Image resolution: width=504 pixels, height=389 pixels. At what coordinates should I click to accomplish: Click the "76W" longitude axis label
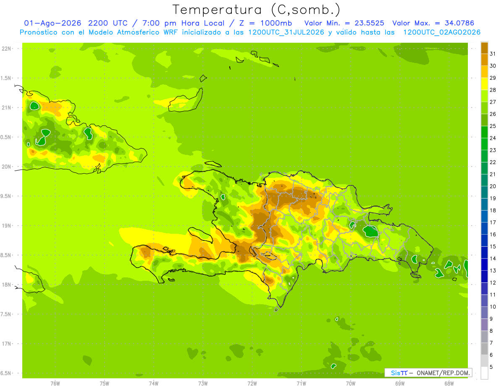(55, 383)
